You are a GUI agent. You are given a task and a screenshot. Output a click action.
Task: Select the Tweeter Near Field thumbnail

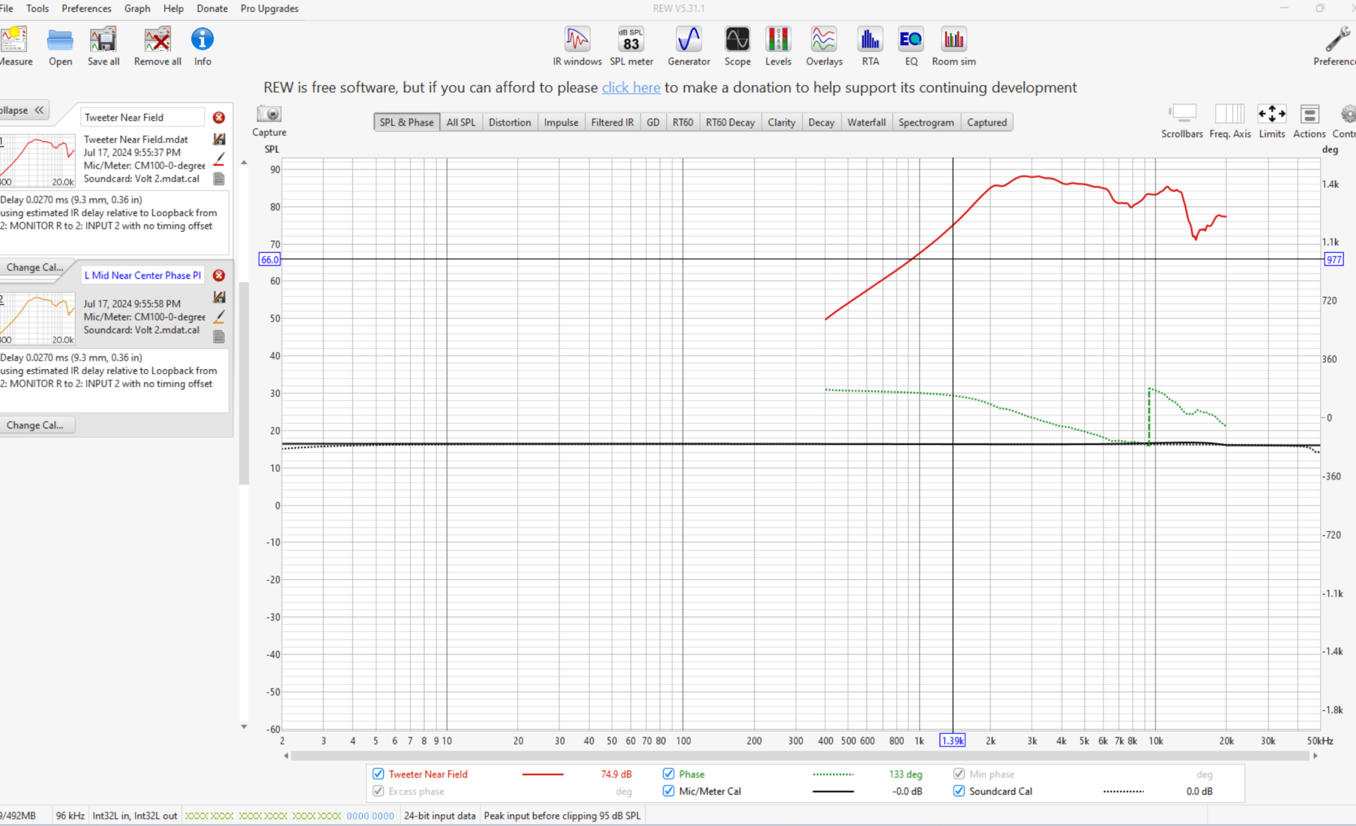[38, 161]
